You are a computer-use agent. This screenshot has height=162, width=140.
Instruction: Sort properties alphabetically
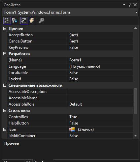coord(15,21)
